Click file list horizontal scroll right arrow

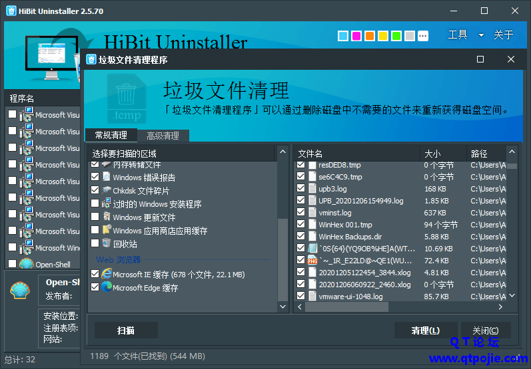(500, 307)
